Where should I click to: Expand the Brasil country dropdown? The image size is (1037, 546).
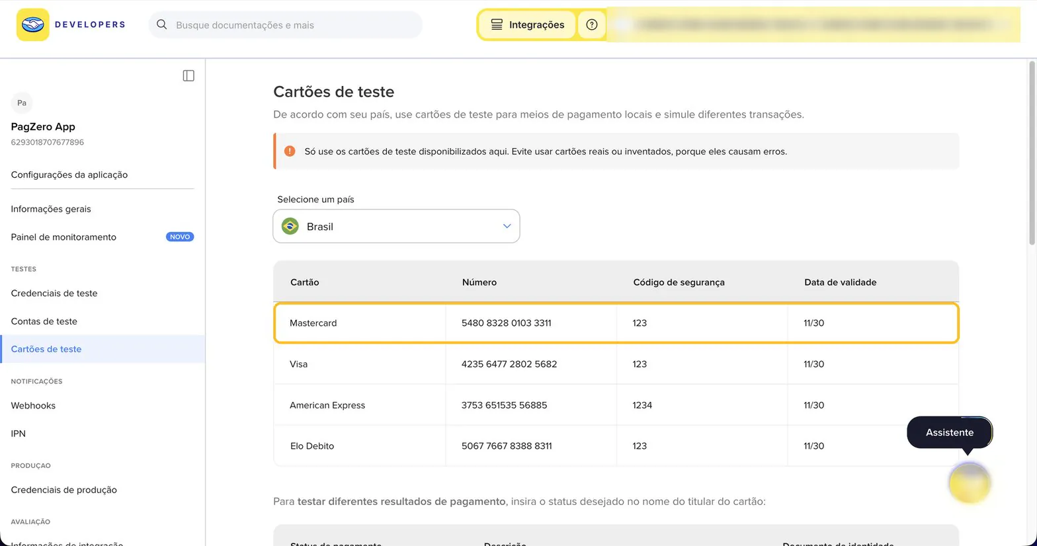click(x=396, y=226)
